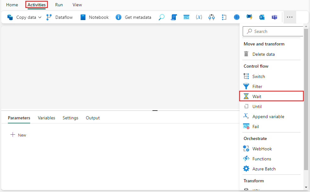Choose the Switch activity

(x=258, y=76)
